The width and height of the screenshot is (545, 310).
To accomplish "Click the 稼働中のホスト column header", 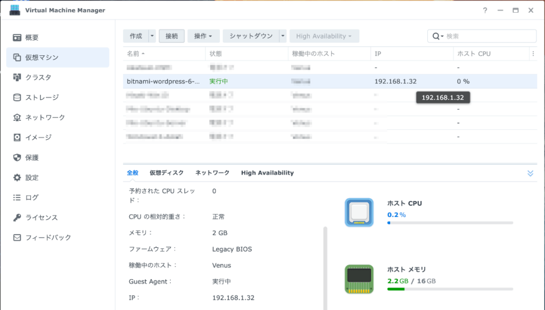I will click(x=329, y=54).
